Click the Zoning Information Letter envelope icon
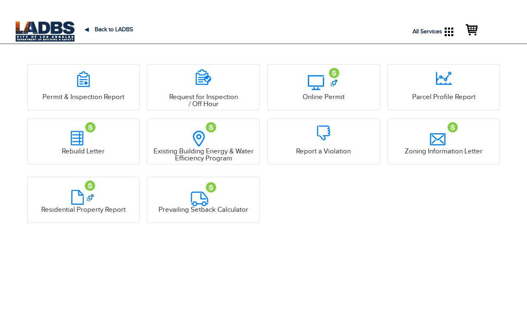This screenshot has height=329, width=527. (x=438, y=139)
